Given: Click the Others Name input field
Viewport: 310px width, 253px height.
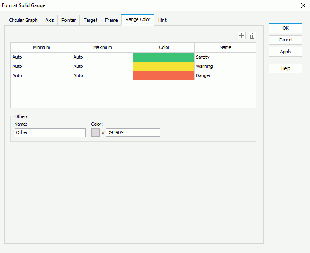Looking at the screenshot, I should tap(50, 132).
